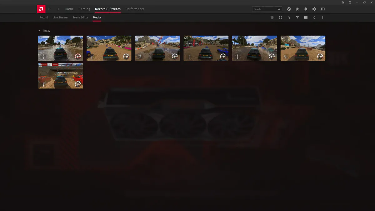Click the AMD logo icon
Image resolution: width=375 pixels, height=211 pixels.
(41, 9)
